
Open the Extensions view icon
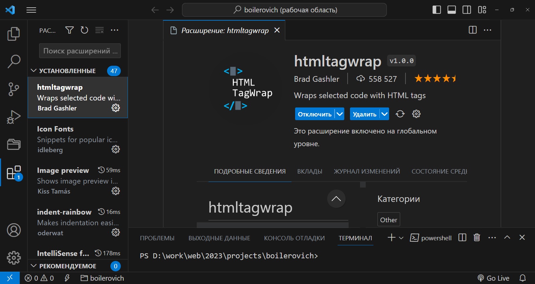14,173
